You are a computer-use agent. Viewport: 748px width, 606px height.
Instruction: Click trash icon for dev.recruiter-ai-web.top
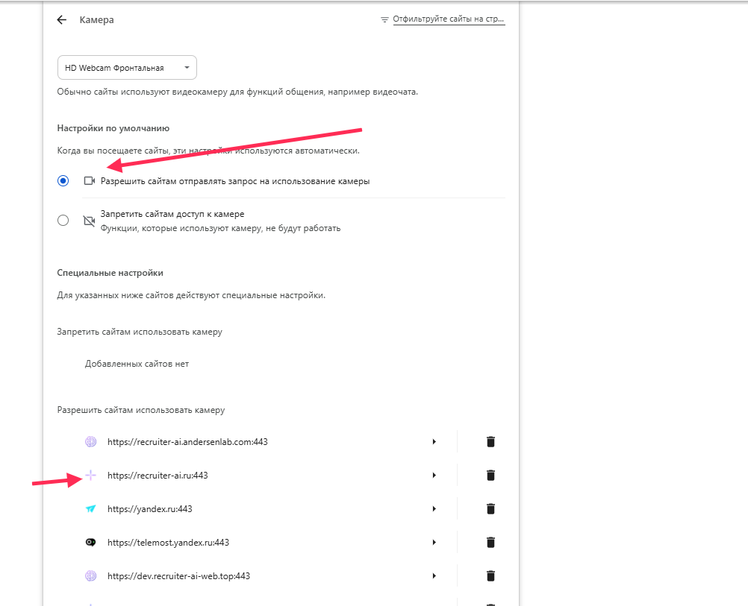coord(490,575)
